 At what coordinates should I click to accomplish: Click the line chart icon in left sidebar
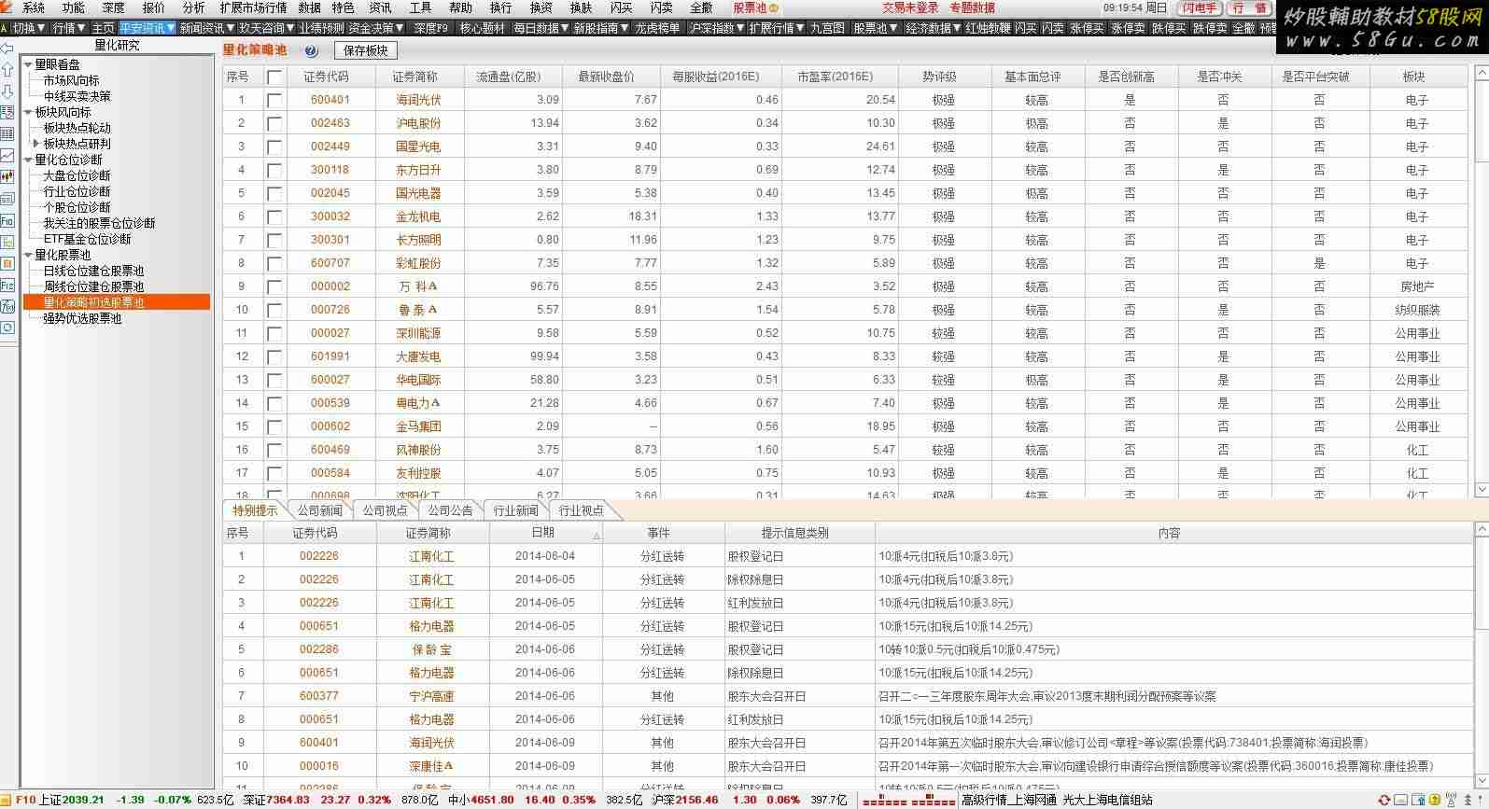pyautogui.click(x=7, y=156)
